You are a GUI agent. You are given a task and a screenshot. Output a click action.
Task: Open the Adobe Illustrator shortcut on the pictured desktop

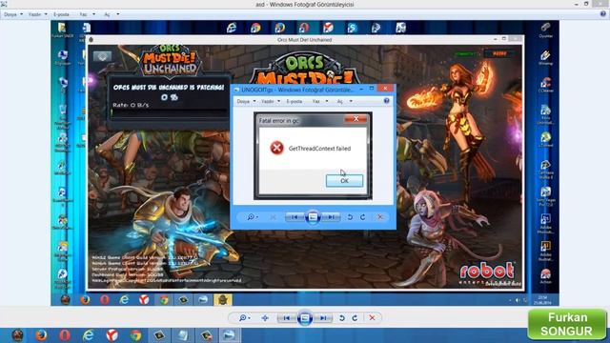tap(545, 251)
